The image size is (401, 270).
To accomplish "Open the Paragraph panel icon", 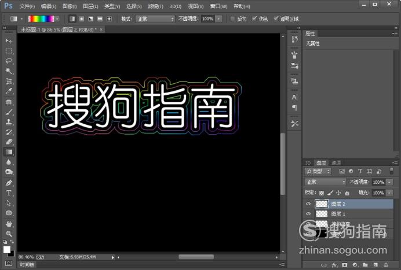I will [x=294, y=108].
